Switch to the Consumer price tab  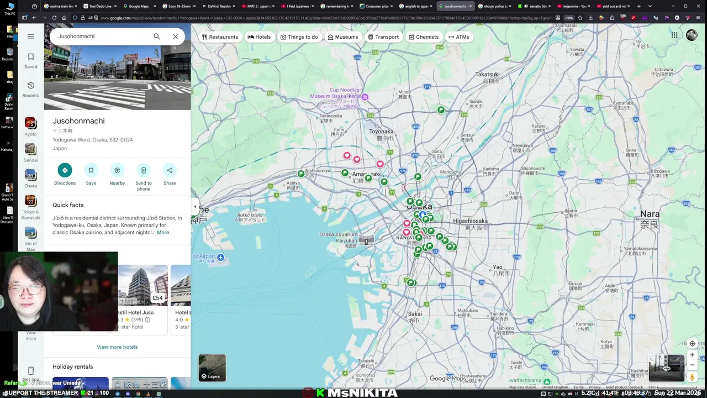tap(377, 6)
